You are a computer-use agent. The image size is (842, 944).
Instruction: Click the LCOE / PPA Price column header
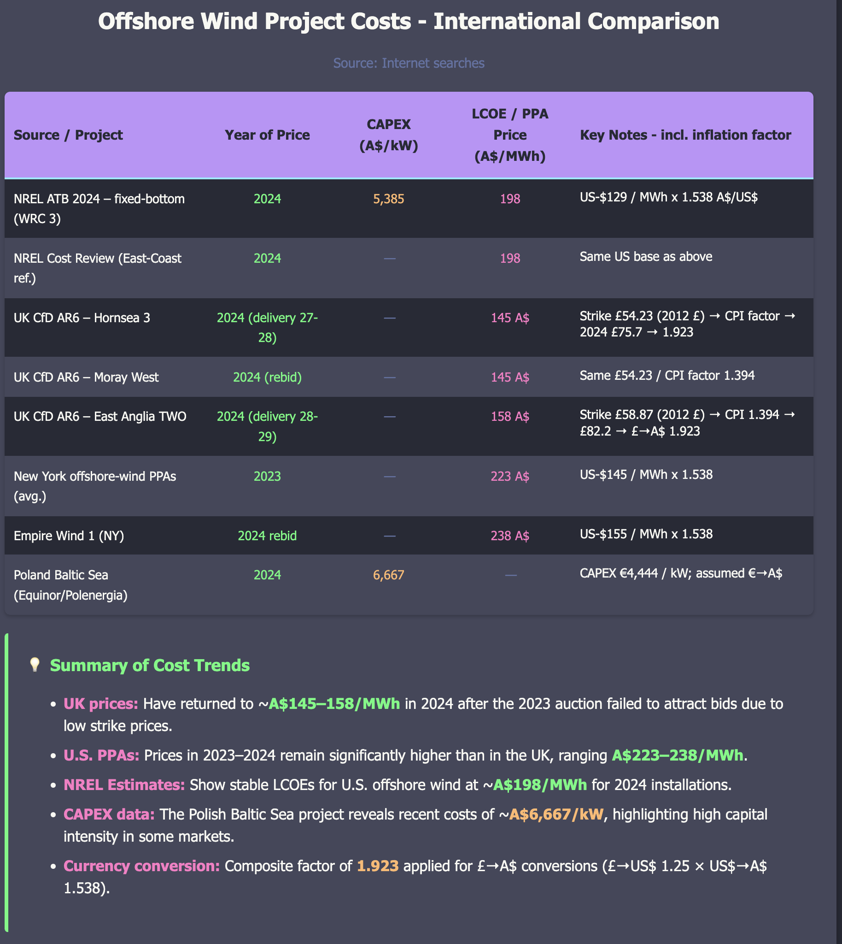coord(510,135)
